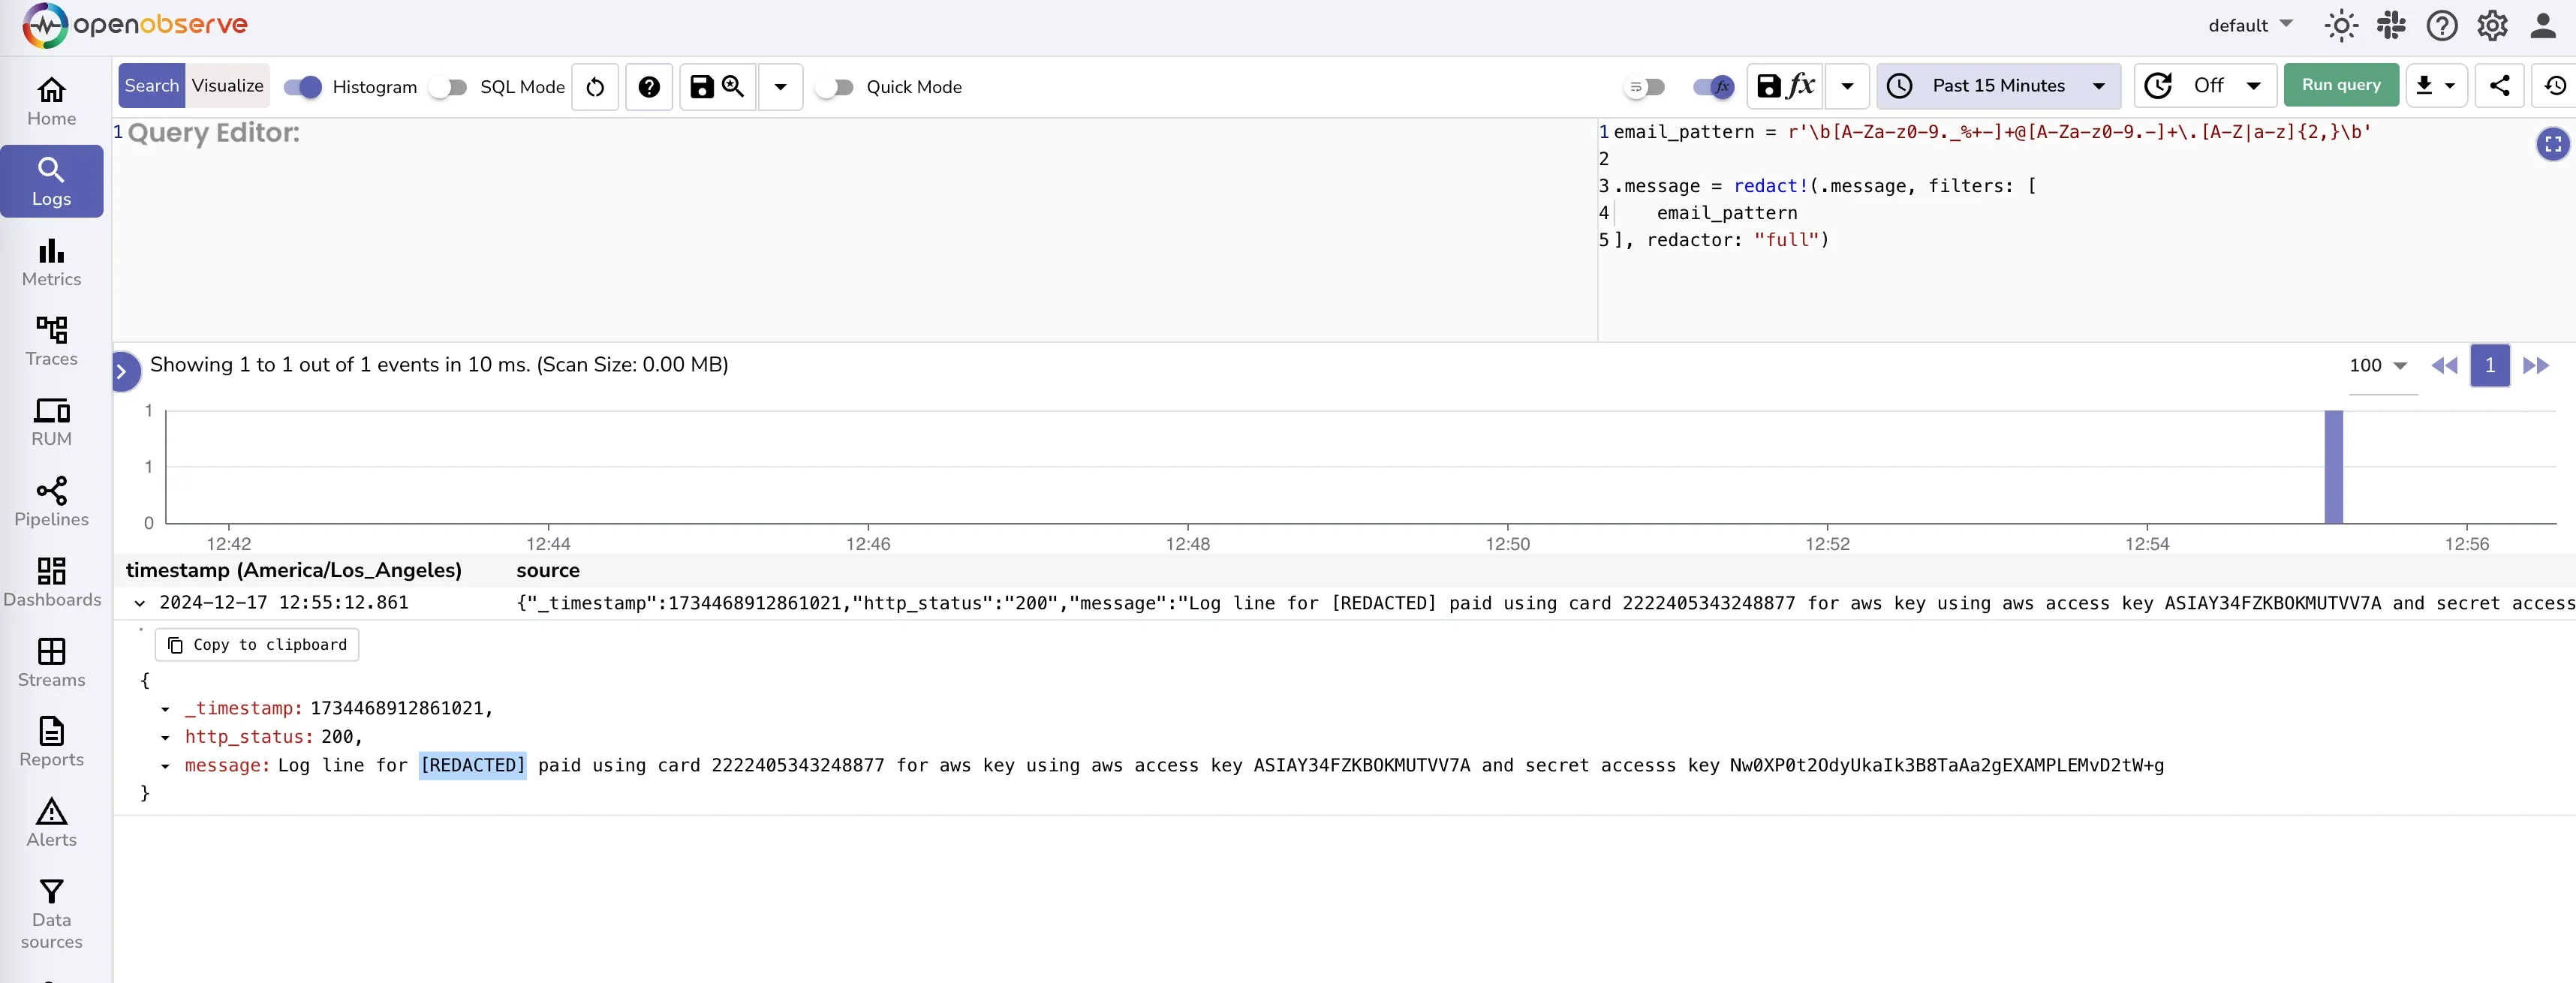Image resolution: width=2576 pixels, height=983 pixels.
Task: Click the fullscreen editor icon
Action: [2552, 144]
